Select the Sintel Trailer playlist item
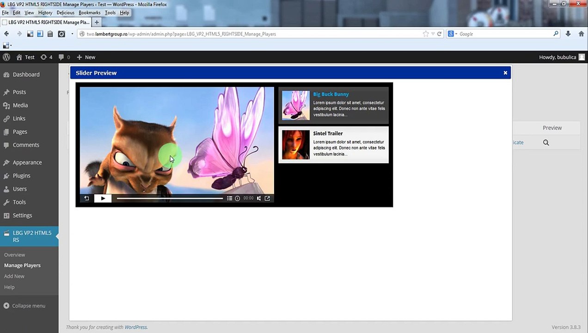 (333, 145)
